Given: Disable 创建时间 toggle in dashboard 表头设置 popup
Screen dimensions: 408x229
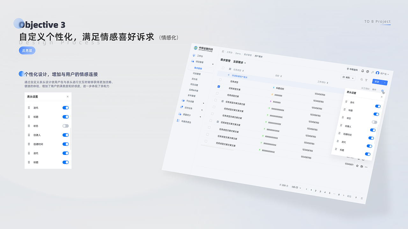Looking at the screenshot, I should (371, 138).
